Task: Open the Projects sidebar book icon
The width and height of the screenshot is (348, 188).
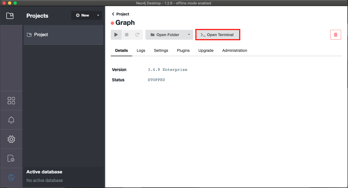Action: tap(10, 15)
